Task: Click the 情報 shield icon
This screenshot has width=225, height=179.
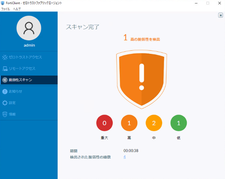Action: [x=5, y=114]
